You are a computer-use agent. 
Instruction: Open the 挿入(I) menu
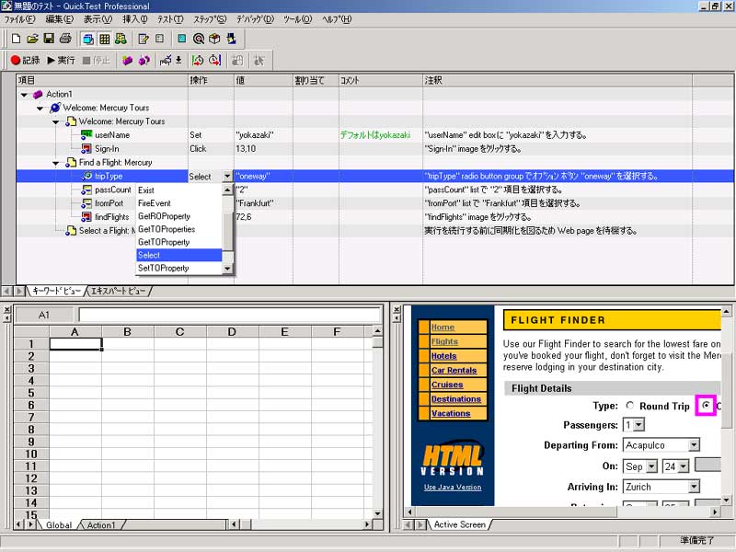tap(134, 19)
